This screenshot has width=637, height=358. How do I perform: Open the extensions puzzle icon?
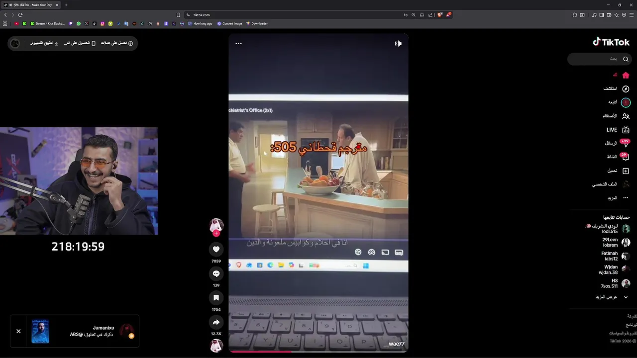pyautogui.click(x=575, y=15)
